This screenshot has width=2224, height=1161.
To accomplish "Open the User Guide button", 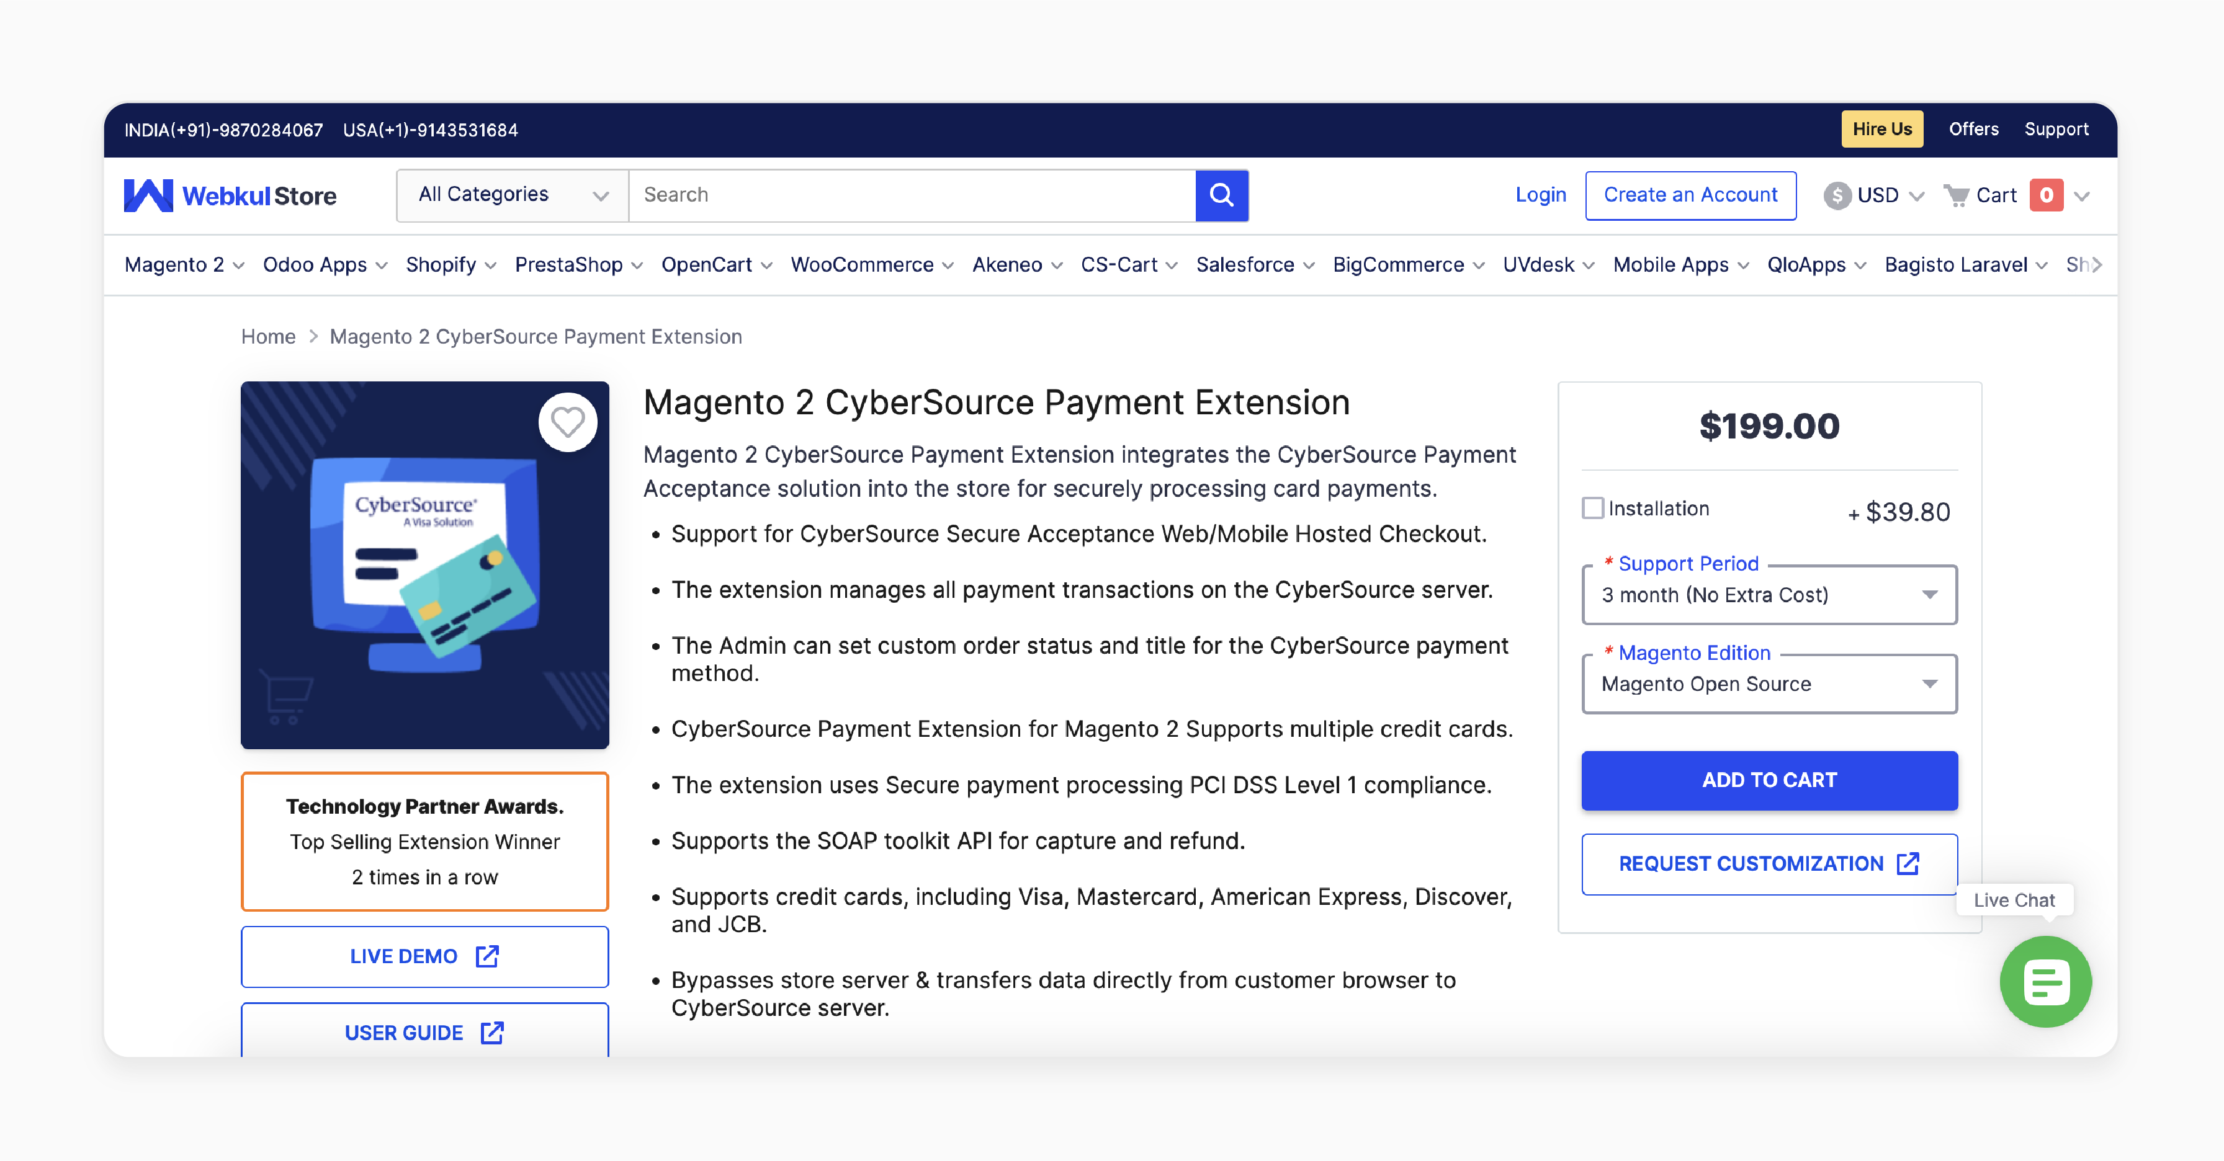I will pyautogui.click(x=424, y=1030).
